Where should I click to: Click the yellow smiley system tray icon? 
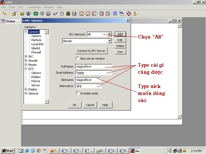(184, 151)
